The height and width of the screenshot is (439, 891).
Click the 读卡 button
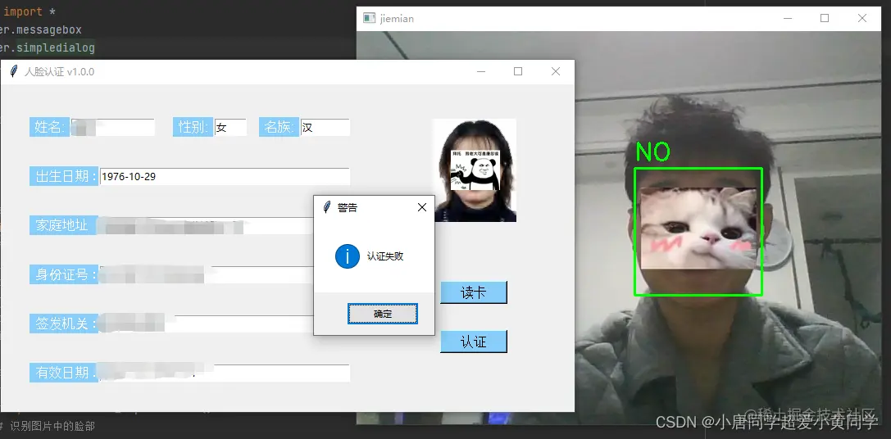473,292
